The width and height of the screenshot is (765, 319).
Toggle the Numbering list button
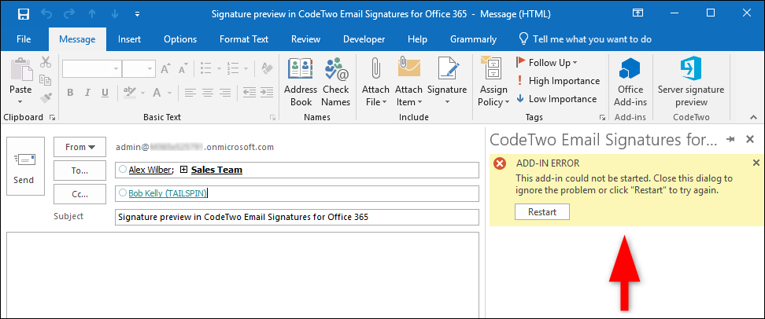233,68
